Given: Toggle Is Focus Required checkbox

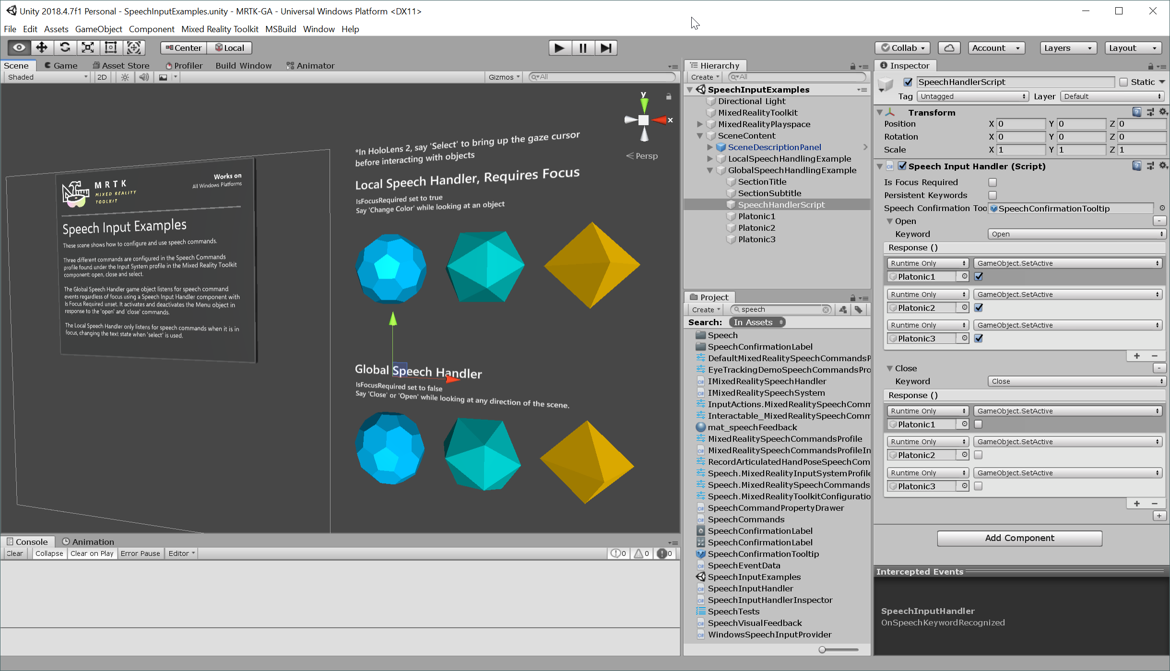Looking at the screenshot, I should 993,182.
